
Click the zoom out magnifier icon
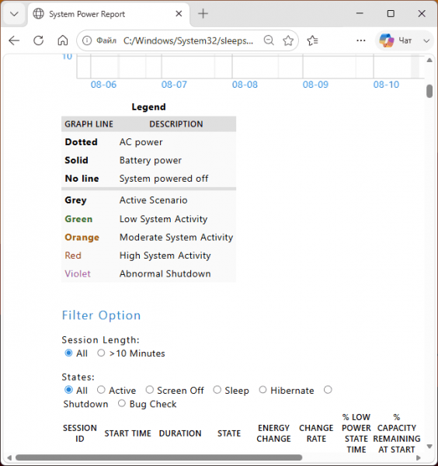[x=269, y=40]
